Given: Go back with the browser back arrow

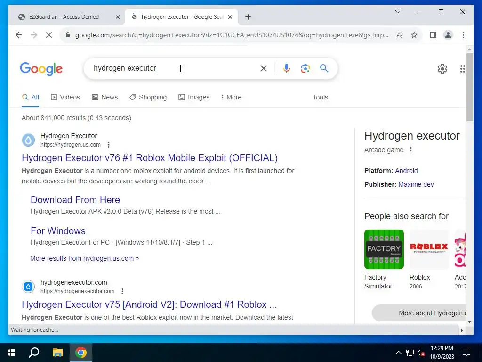Looking at the screenshot, I should tap(19, 35).
